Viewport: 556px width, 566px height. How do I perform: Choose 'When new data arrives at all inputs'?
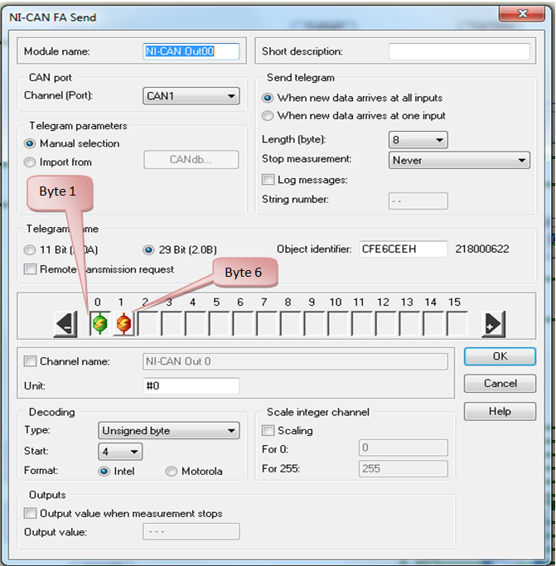coord(268,98)
